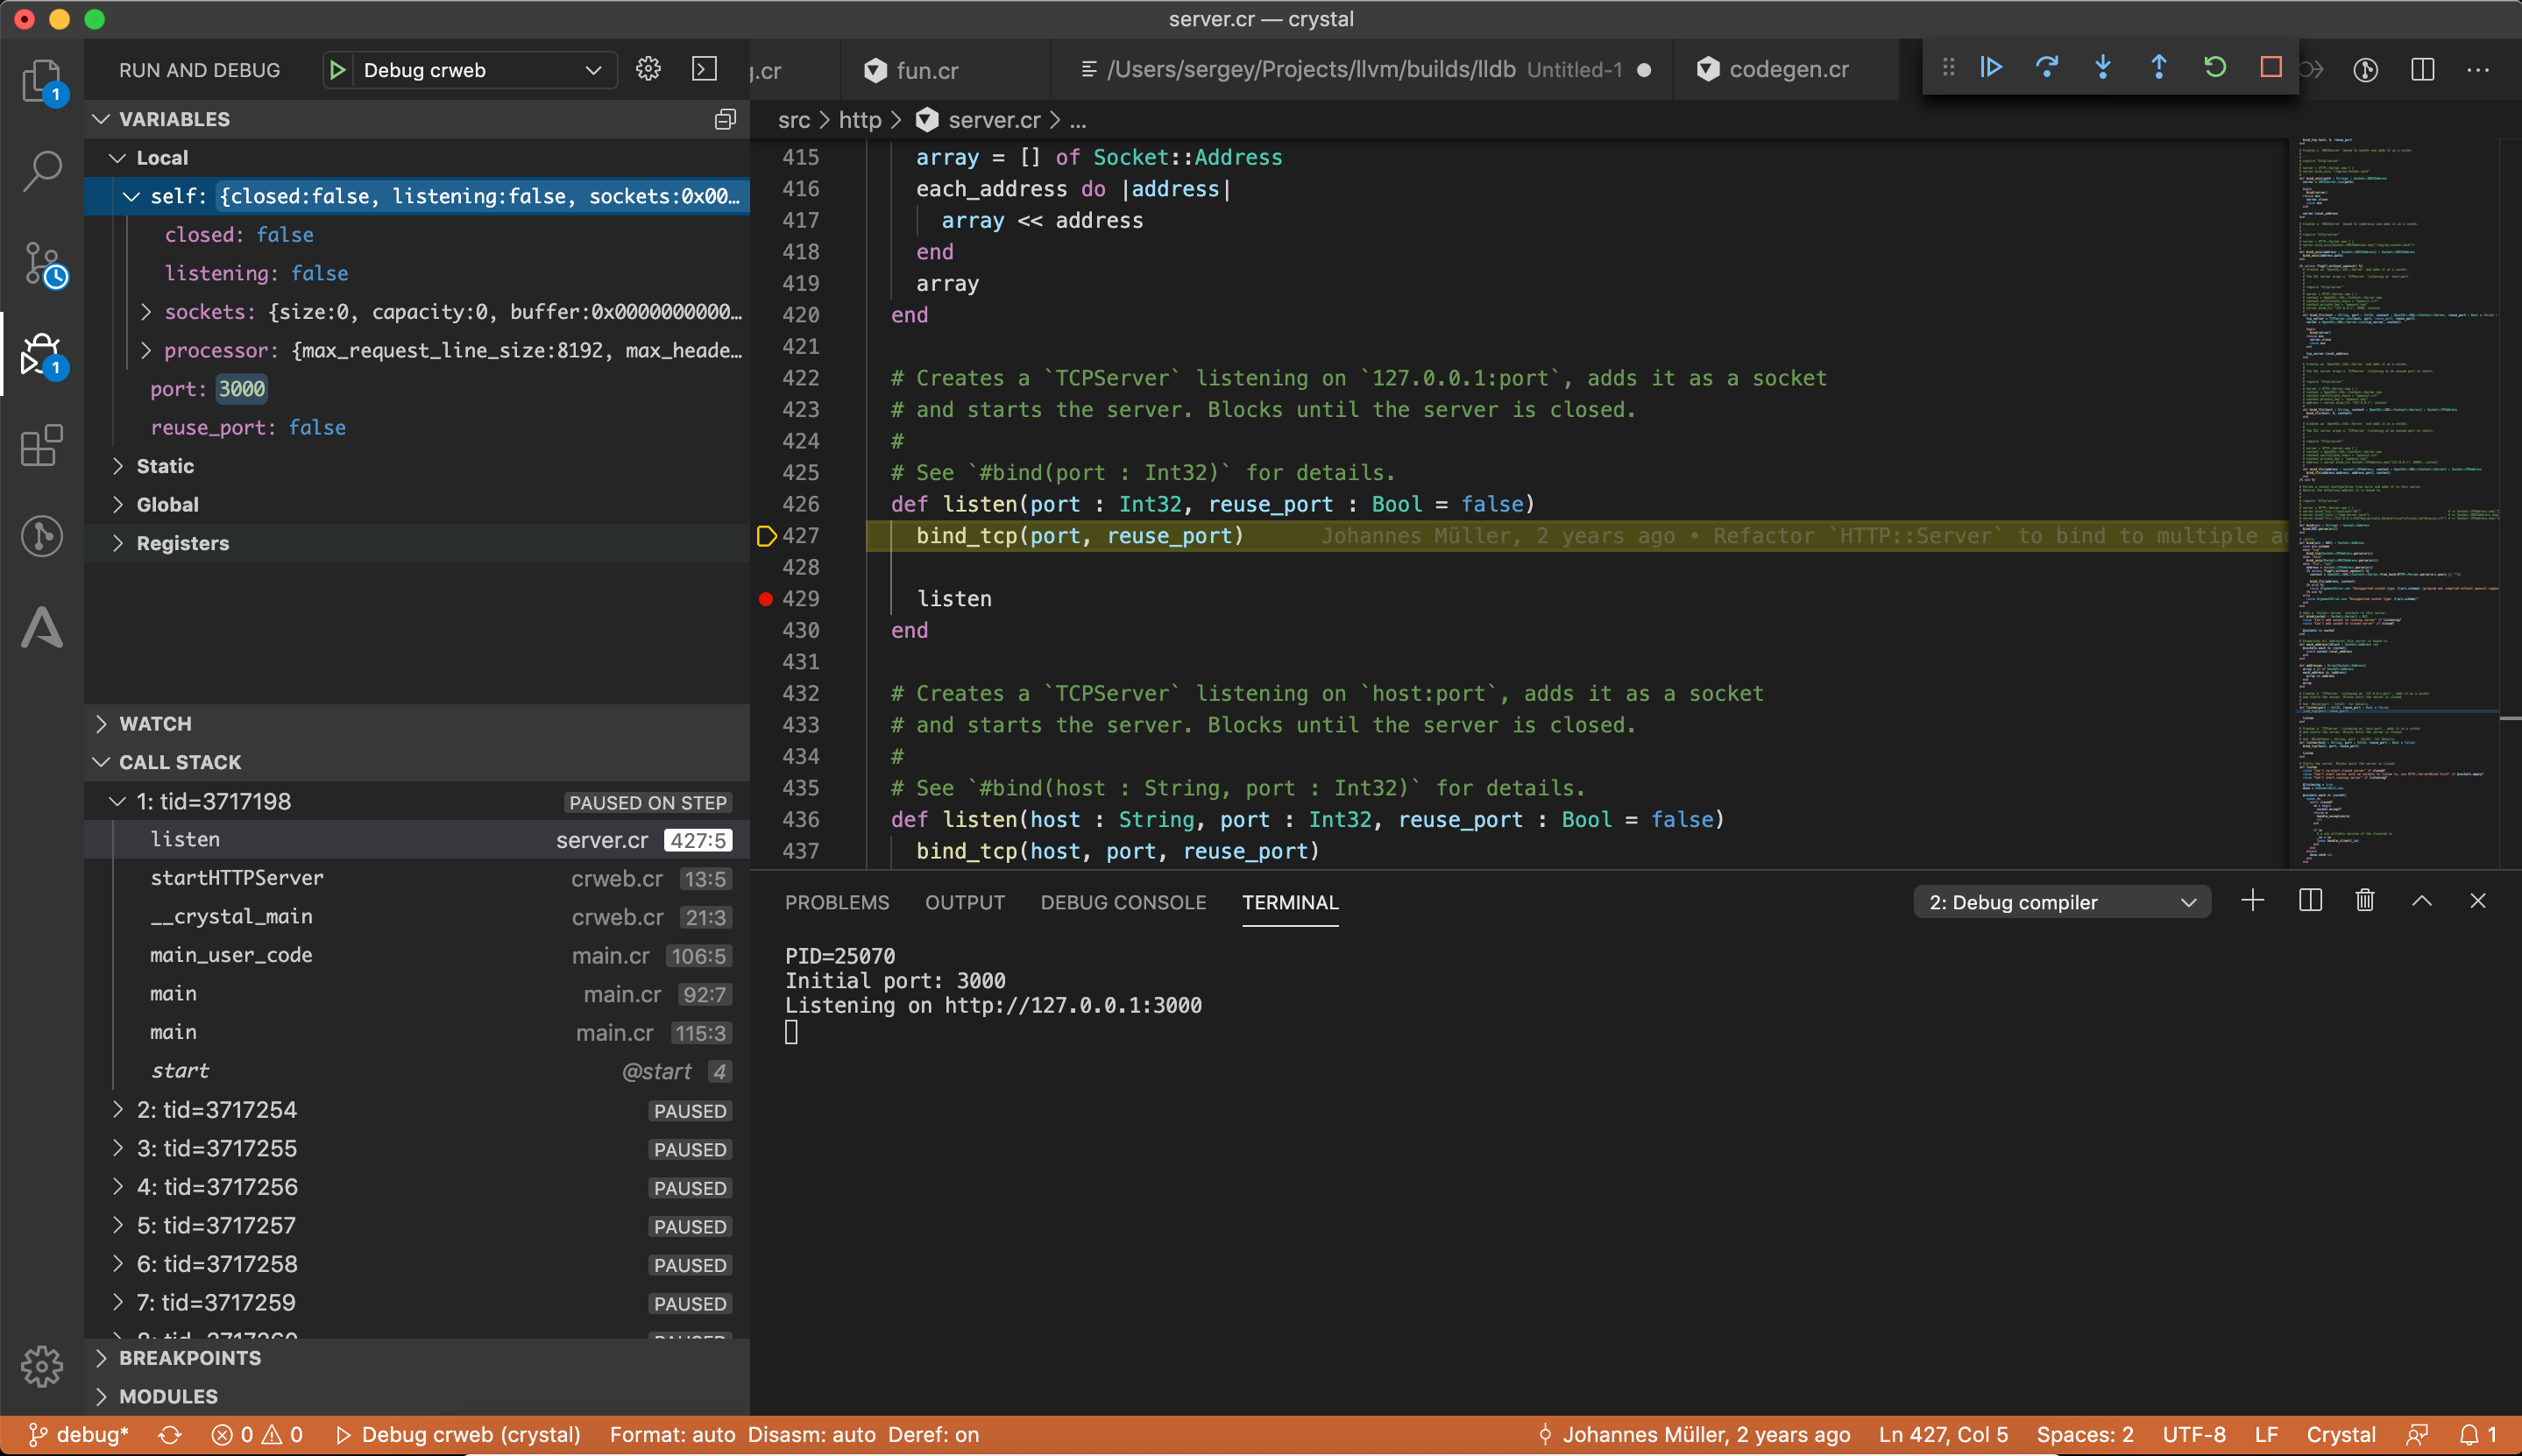Open the codegen.cr editor tab
The width and height of the screenshot is (2522, 1456).
[1788, 69]
